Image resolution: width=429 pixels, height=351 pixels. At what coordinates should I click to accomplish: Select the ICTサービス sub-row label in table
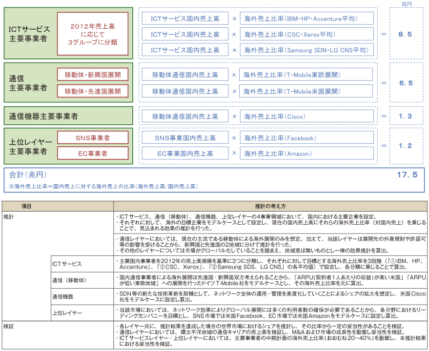(x=67, y=264)
